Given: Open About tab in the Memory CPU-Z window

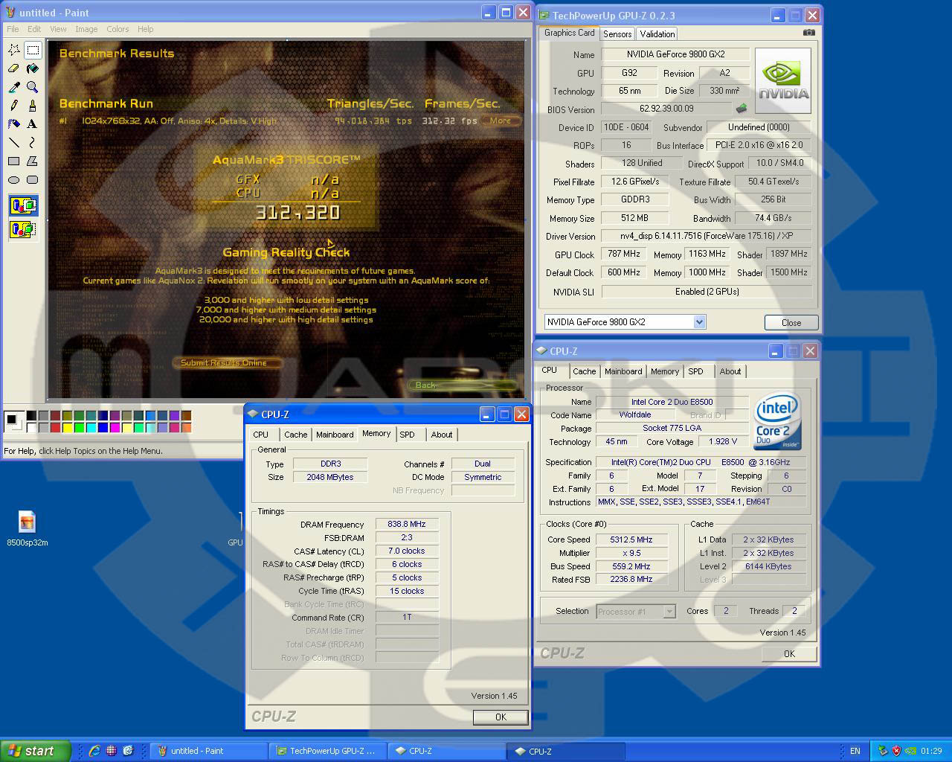Looking at the screenshot, I should click(x=441, y=435).
